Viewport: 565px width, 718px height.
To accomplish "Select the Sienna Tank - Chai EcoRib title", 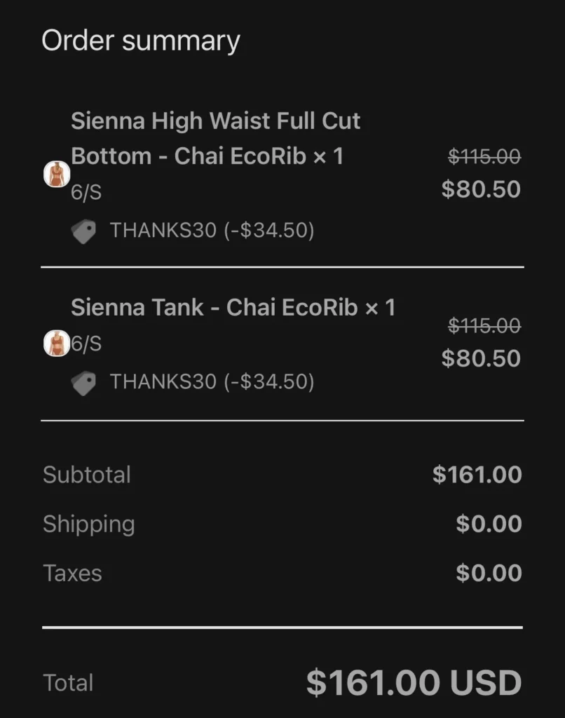I will tap(233, 307).
